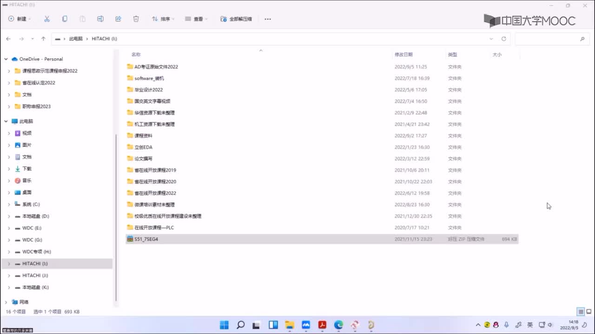Viewport: 595px width, 334px height.
Task: Select folder 论文撰写
Action: tap(143, 159)
